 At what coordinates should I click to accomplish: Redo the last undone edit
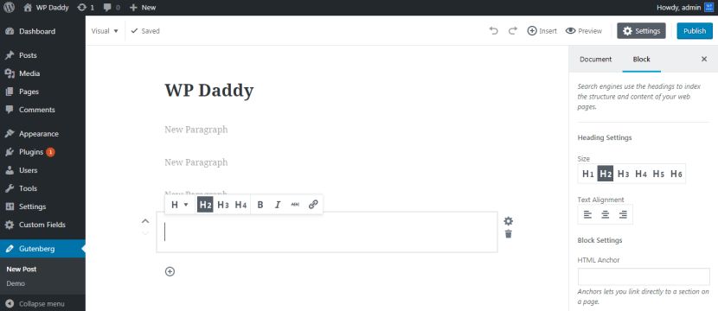pos(513,30)
